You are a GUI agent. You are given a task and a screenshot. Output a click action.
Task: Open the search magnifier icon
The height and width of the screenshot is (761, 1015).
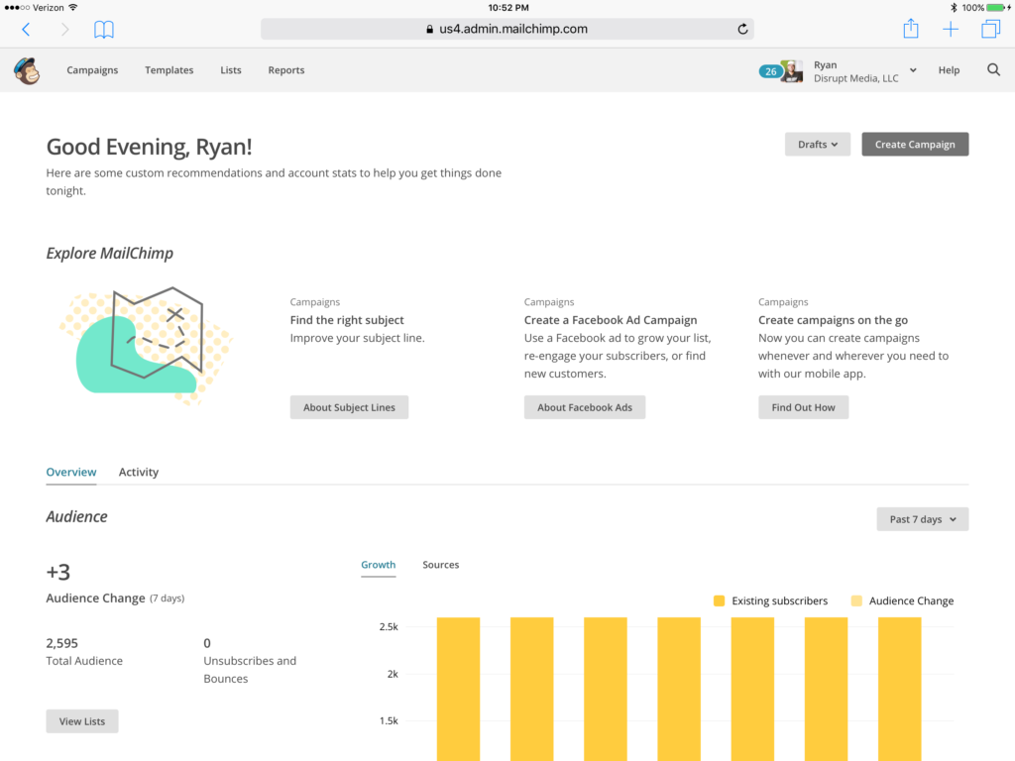coord(993,70)
